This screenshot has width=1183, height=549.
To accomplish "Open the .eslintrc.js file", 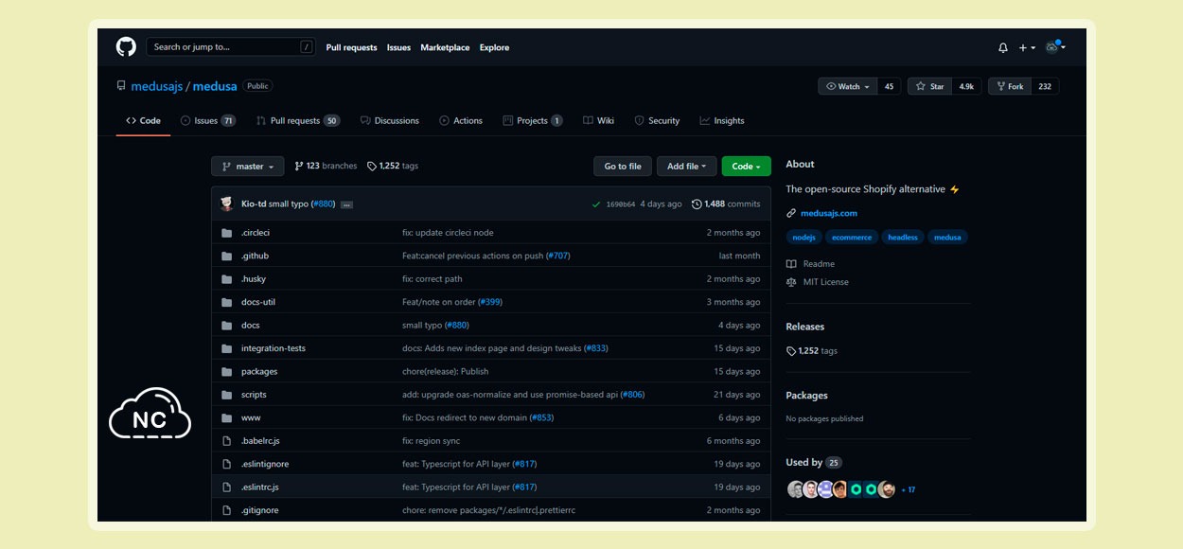I will coord(260,487).
